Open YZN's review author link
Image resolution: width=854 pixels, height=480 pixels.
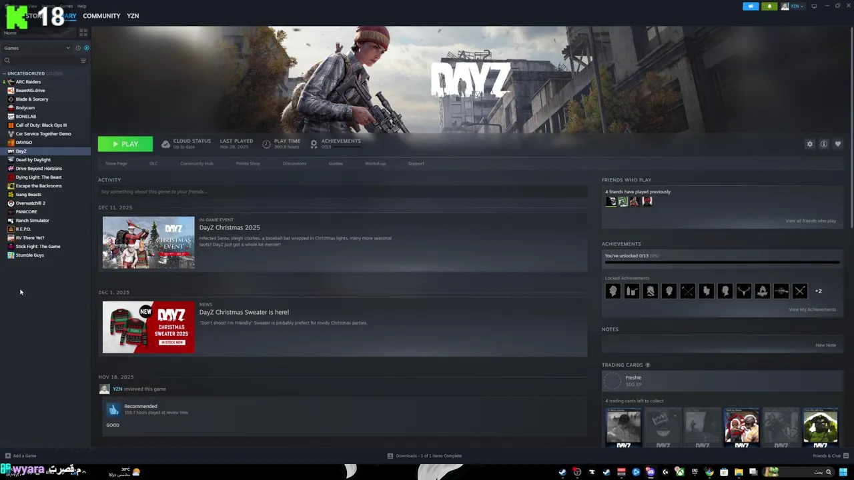pyautogui.click(x=117, y=389)
